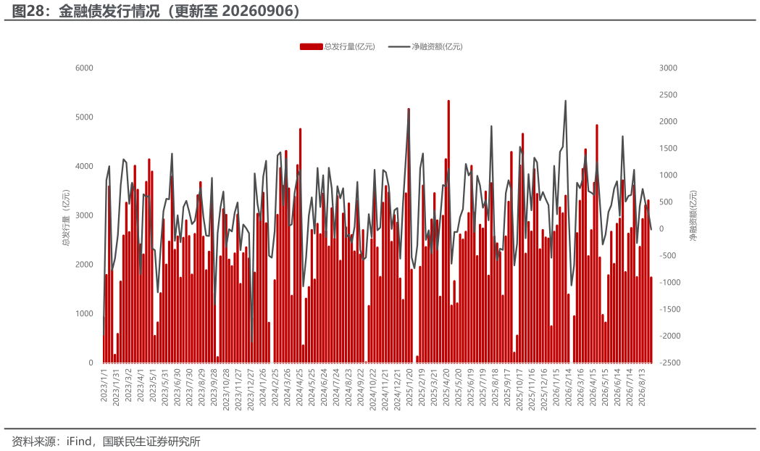760x451 pixels.
Task: Click the gray 净融资额 legend line
Action: point(399,46)
